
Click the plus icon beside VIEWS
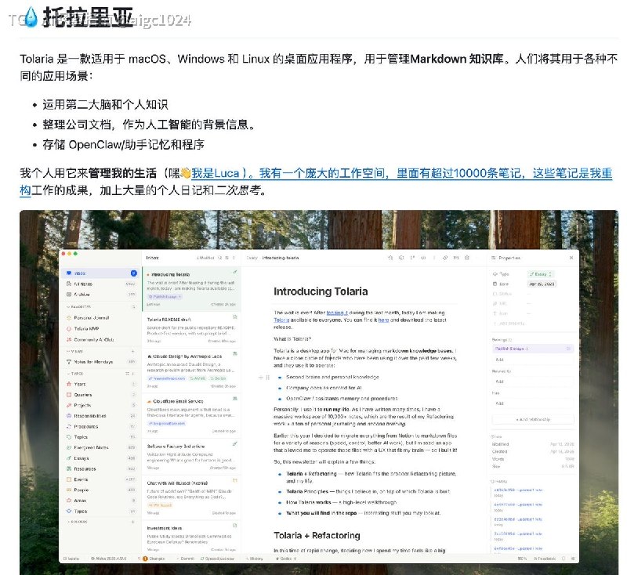pyautogui.click(x=132, y=351)
